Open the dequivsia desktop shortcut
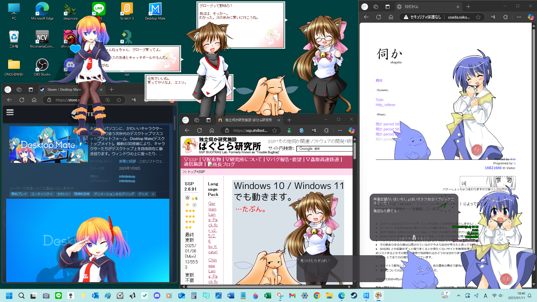Image resolution: width=537 pixels, height=302 pixels. [71, 11]
